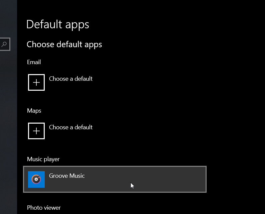Select the Maps category label
265x214 pixels.
pyautogui.click(x=34, y=111)
